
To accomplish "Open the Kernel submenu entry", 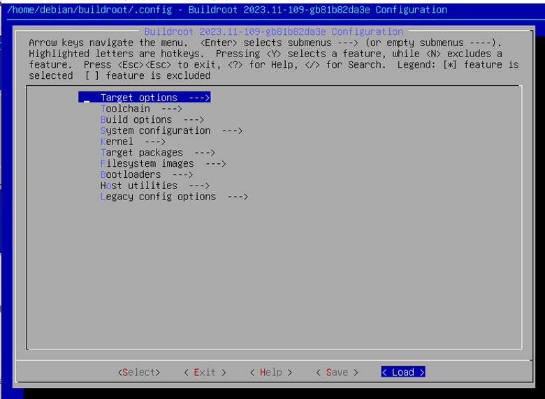I will [x=117, y=142].
